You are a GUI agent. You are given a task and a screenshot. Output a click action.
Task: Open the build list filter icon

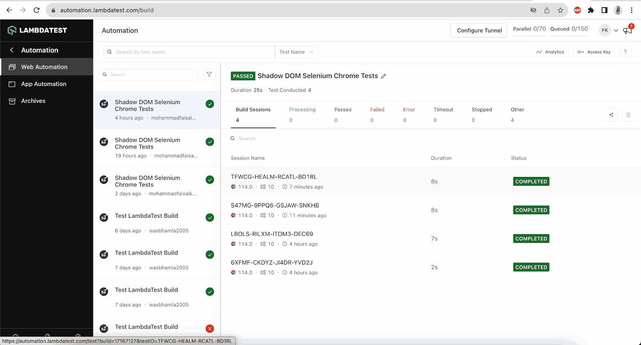coord(209,74)
